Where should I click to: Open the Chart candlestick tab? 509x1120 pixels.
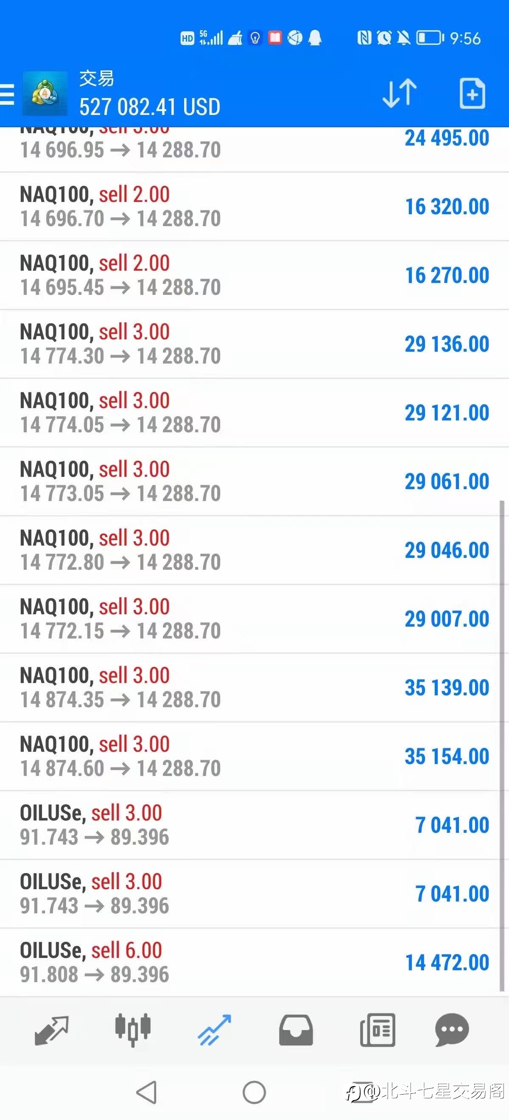133,1030
